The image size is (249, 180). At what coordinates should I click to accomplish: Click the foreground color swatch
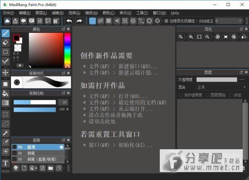16,38
